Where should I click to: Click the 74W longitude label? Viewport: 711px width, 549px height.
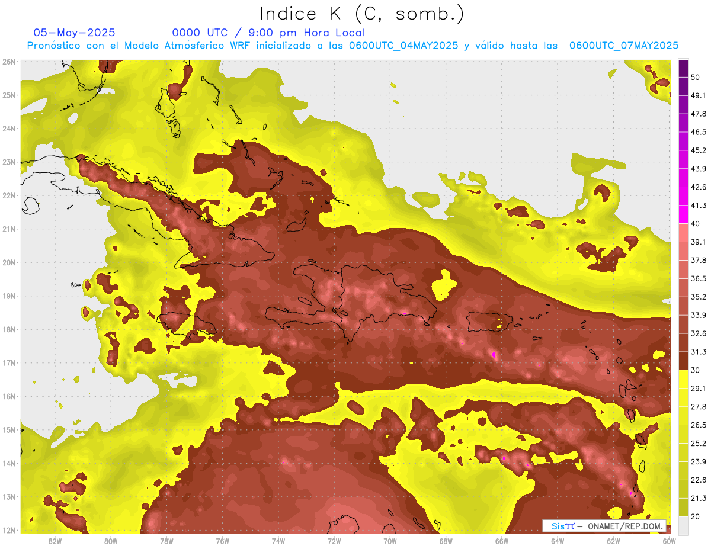click(x=278, y=541)
